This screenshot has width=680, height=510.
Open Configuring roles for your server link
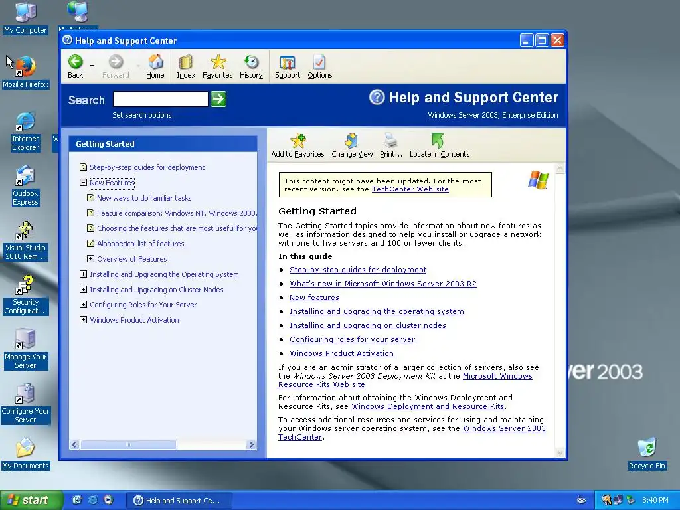pos(352,339)
